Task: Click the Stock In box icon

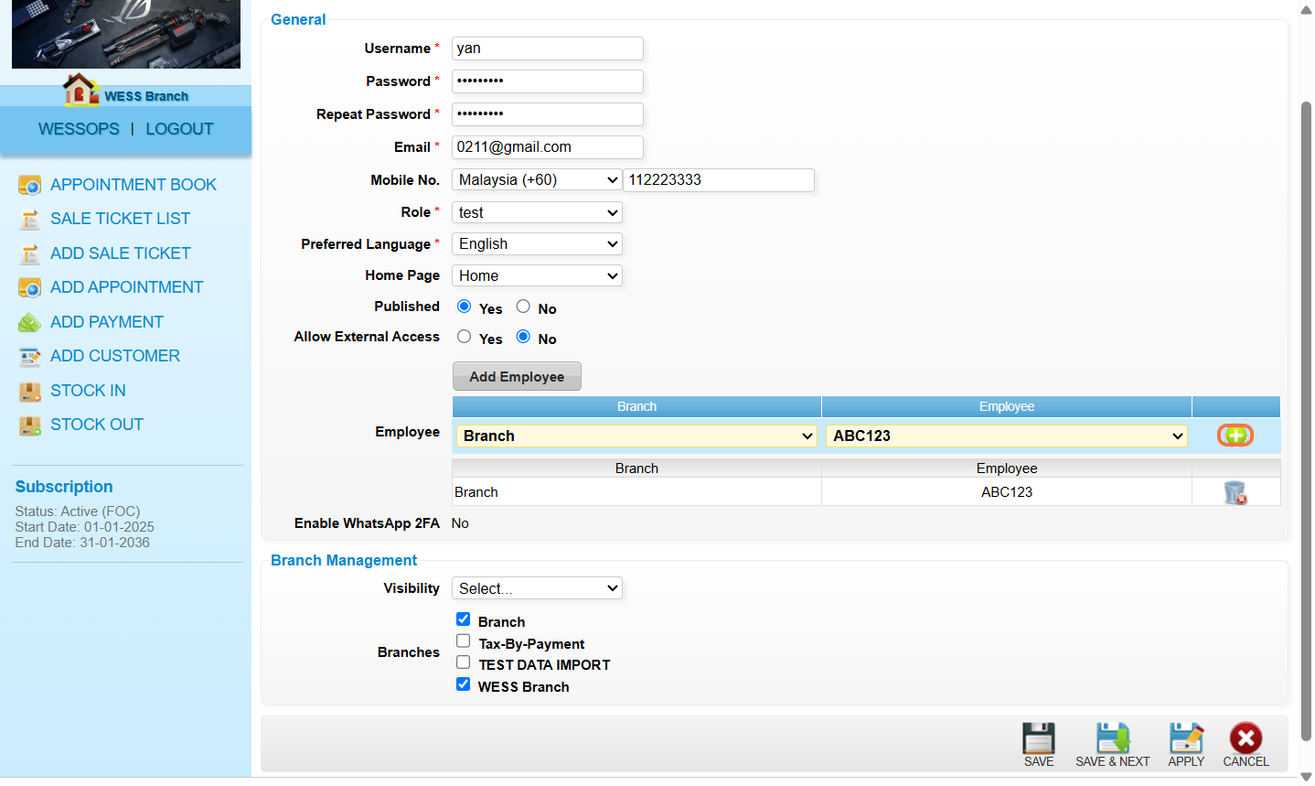Action: pos(30,392)
